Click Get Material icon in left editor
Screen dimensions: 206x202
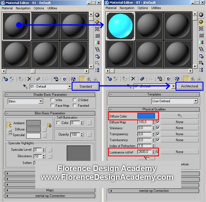pos(6,79)
